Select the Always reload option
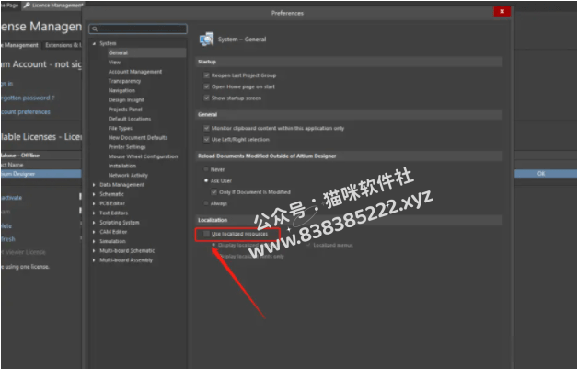577x369 pixels. coord(206,203)
